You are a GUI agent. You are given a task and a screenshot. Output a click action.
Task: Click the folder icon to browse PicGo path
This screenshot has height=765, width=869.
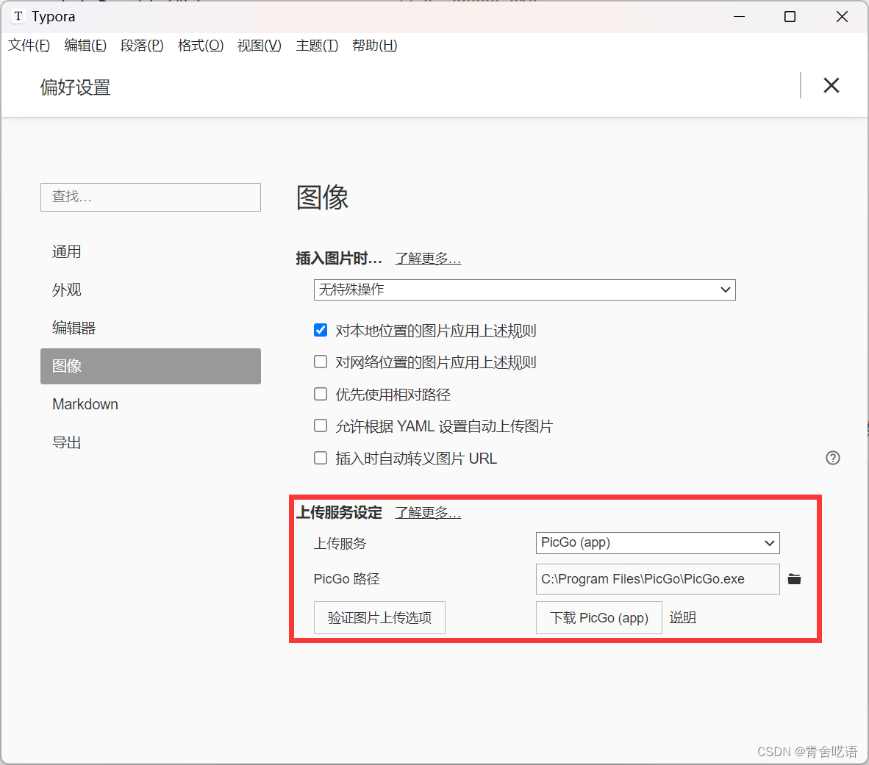[x=794, y=579]
